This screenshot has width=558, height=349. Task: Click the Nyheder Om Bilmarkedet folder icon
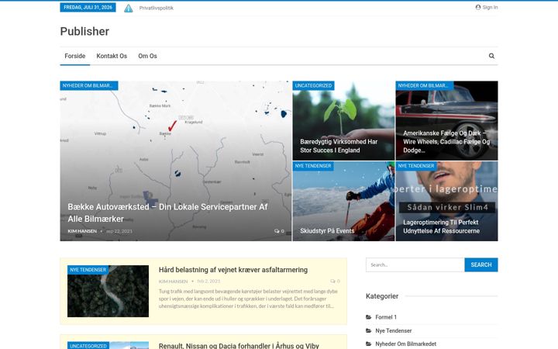pyautogui.click(x=369, y=344)
